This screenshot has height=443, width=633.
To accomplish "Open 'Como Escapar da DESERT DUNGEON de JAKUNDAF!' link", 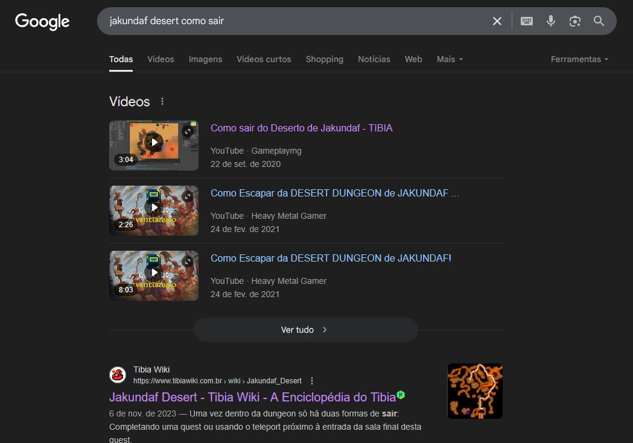I will coord(331,259).
